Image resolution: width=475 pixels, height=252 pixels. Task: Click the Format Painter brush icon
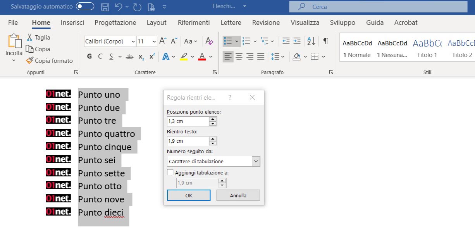[x=29, y=60]
